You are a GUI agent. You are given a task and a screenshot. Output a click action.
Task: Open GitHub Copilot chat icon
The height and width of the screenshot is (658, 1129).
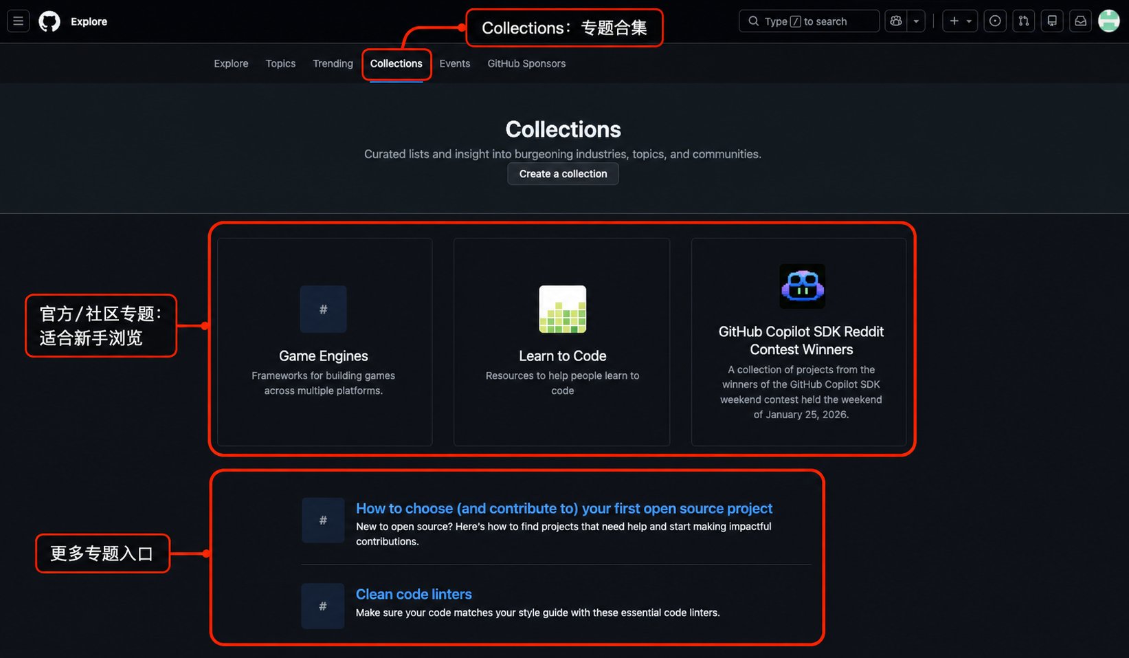[x=896, y=21]
